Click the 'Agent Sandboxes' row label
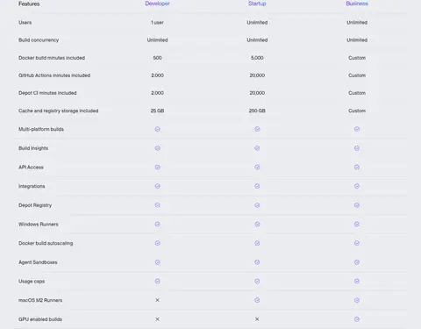The width and height of the screenshot is (421, 329). pyautogui.click(x=38, y=262)
